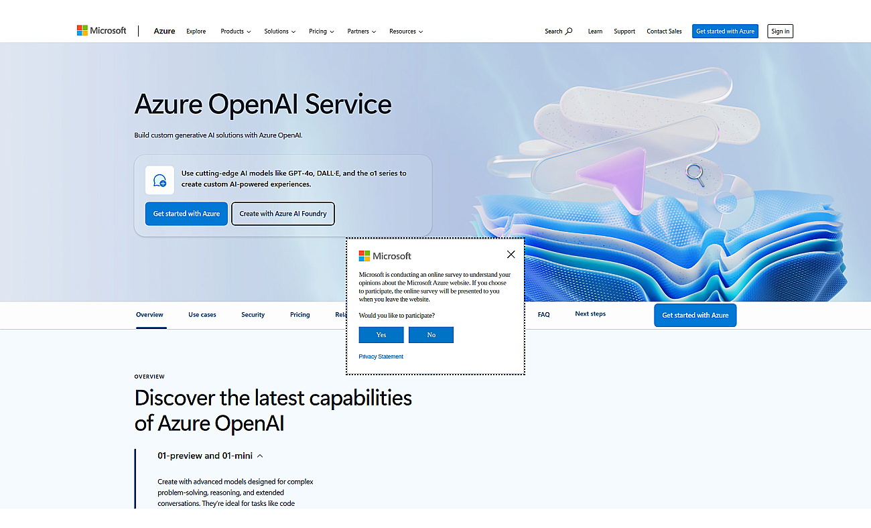Screen dimensions: 871x528
Task: Open the Support link
Action: coord(624,31)
